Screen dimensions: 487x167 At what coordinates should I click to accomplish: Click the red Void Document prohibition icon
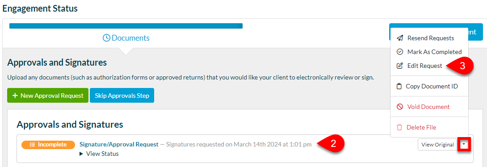pyautogui.click(x=400, y=107)
